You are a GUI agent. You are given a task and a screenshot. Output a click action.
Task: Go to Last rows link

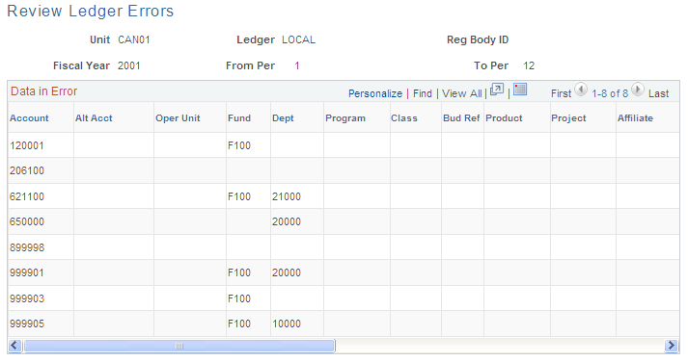[659, 93]
